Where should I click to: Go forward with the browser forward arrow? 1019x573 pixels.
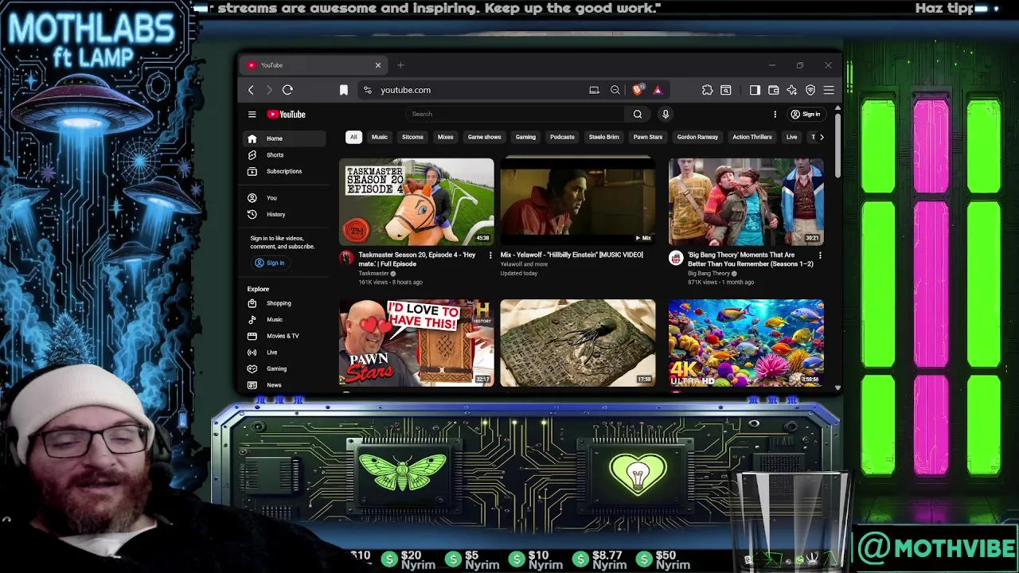[269, 90]
